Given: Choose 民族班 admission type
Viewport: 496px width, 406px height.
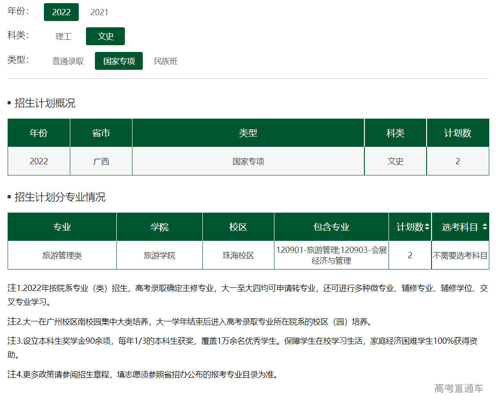Looking at the screenshot, I should (166, 61).
